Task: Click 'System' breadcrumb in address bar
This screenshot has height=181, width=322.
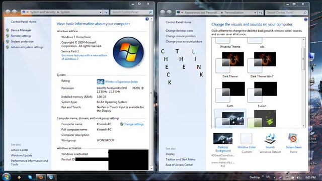Action: [x=65, y=12]
